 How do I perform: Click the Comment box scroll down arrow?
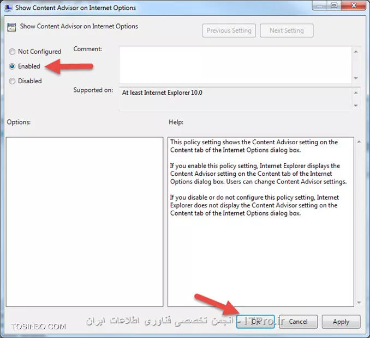click(356, 78)
